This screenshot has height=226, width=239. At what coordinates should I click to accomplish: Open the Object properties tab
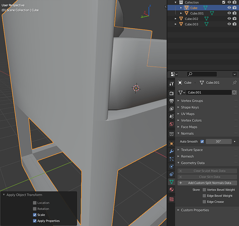coord(171,143)
